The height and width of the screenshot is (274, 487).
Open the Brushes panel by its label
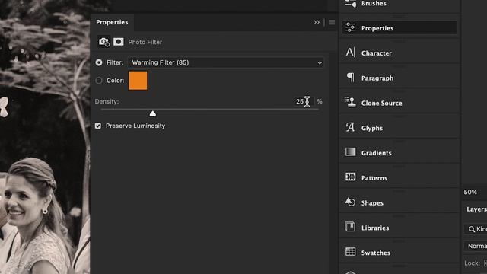click(374, 3)
